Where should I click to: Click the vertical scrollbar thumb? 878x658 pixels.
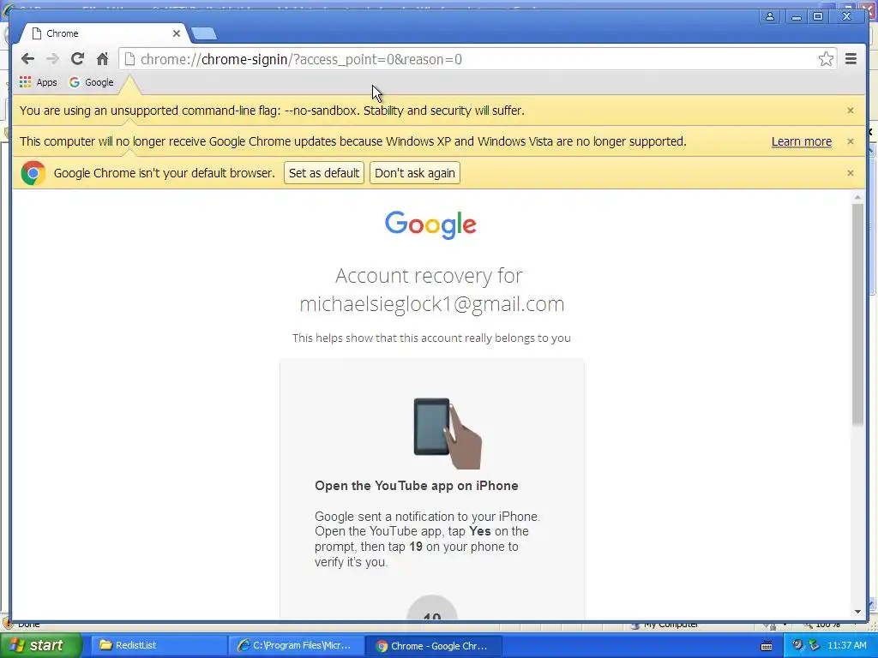point(857,314)
